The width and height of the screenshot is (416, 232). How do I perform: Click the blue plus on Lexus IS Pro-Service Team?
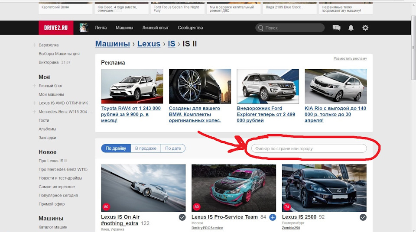coord(273,217)
